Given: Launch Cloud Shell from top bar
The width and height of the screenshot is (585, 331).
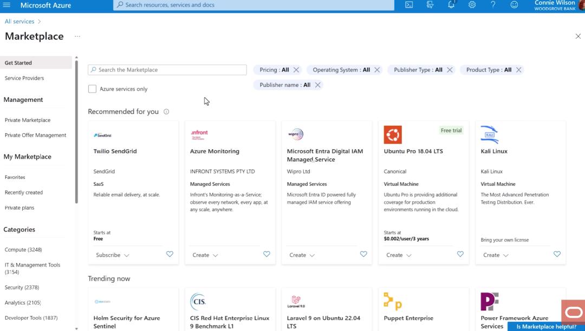Looking at the screenshot, I should click(409, 5).
